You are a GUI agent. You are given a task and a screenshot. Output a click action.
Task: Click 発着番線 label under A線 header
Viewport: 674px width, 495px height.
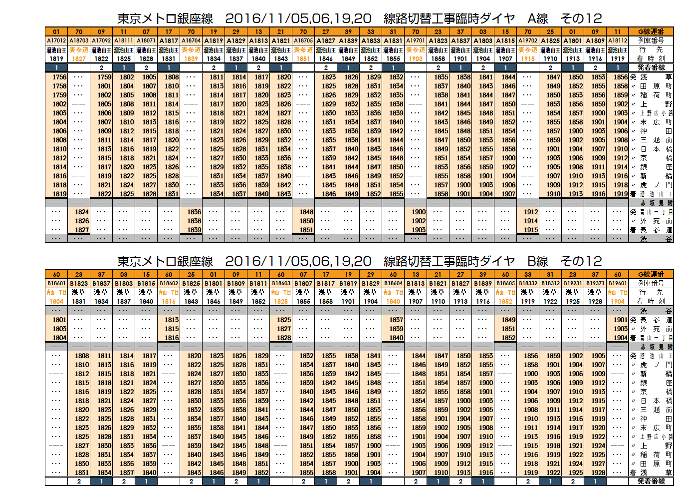(651, 67)
